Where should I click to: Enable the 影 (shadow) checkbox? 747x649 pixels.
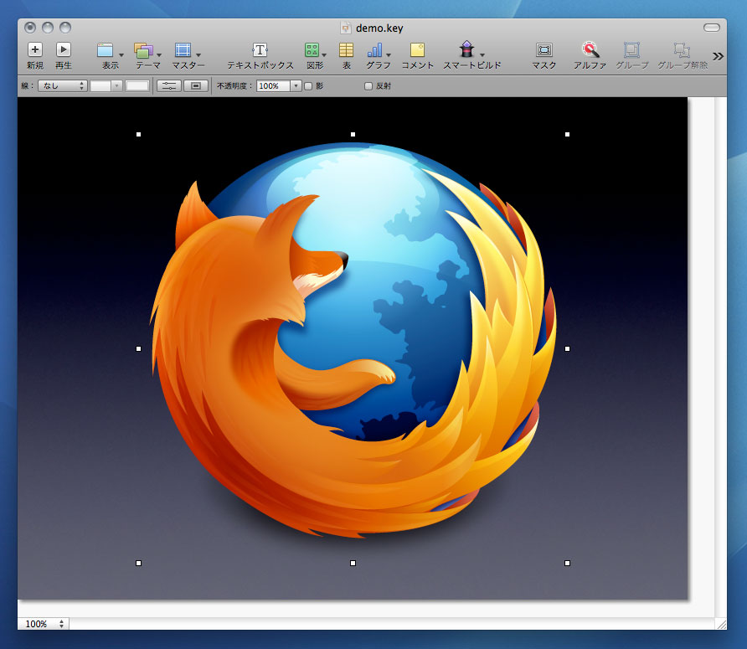tap(308, 86)
